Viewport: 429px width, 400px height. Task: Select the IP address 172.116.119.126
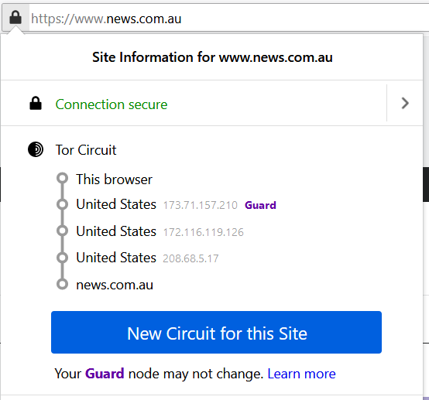pos(204,232)
